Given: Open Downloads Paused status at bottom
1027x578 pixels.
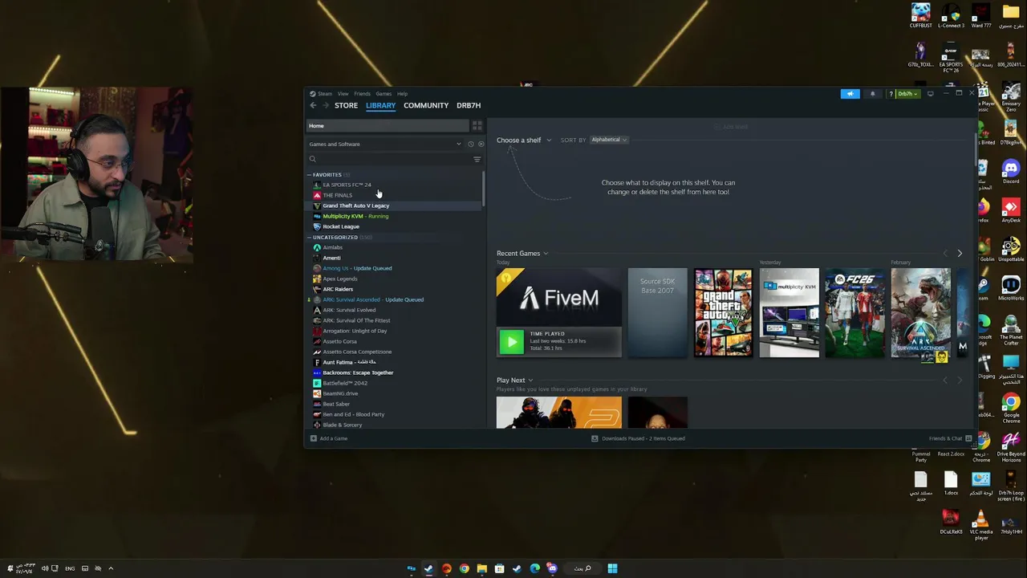Looking at the screenshot, I should [639, 438].
